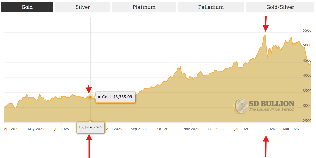This screenshot has width=316, height=158.
Task: Click the Mar 2026 axis label
Action: 291,129
